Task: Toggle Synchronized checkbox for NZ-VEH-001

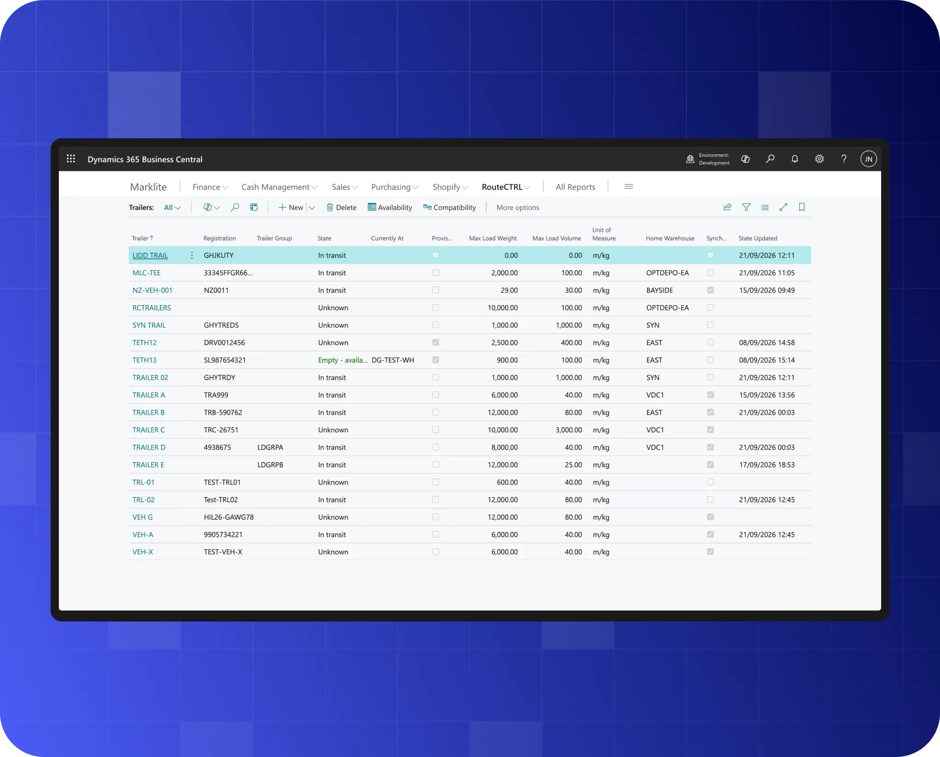Action: pyautogui.click(x=711, y=290)
